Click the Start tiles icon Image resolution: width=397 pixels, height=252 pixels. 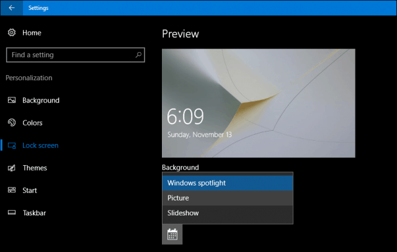tap(12, 190)
